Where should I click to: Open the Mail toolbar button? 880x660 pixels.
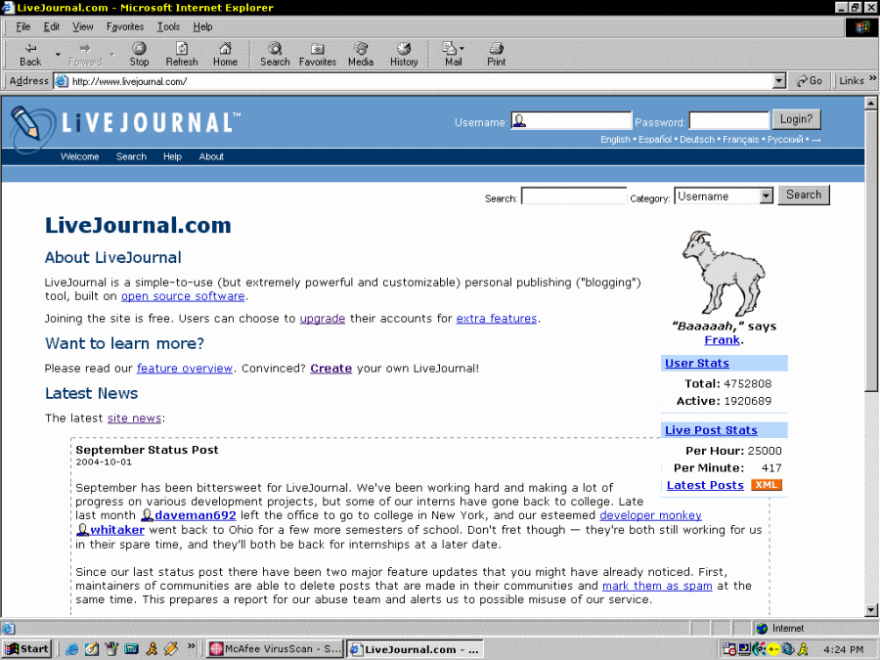(x=452, y=55)
